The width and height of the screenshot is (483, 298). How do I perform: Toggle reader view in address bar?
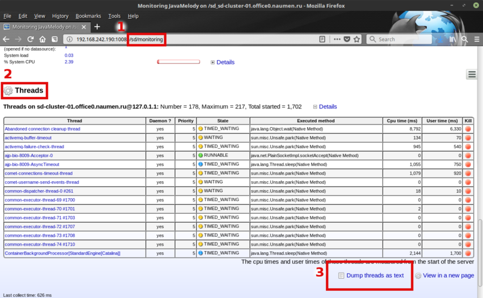(x=322, y=39)
